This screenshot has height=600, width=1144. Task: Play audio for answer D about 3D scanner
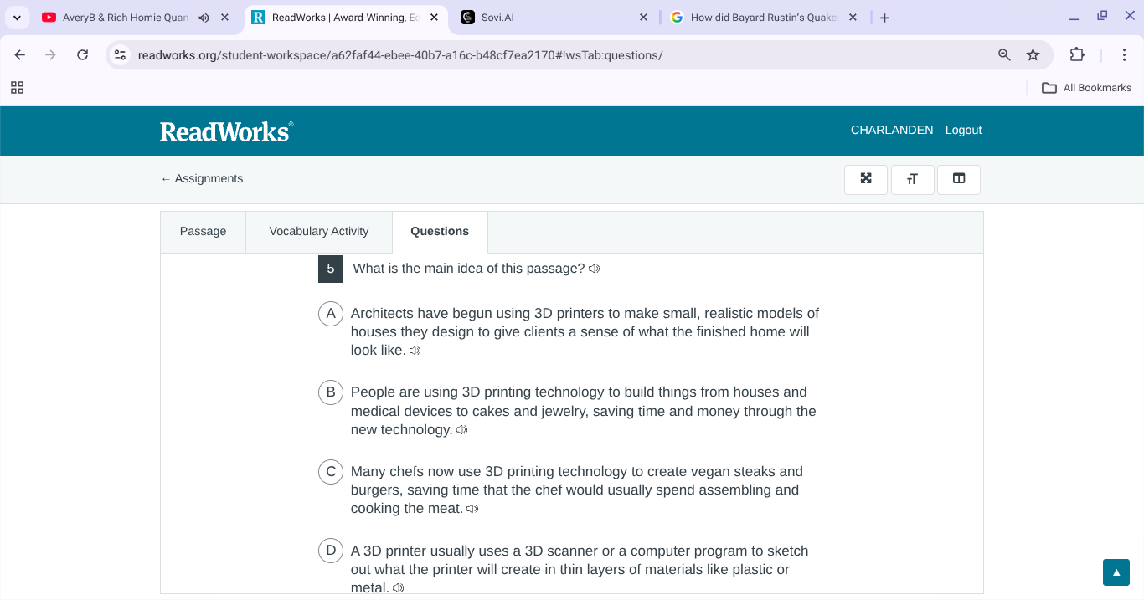(x=398, y=588)
